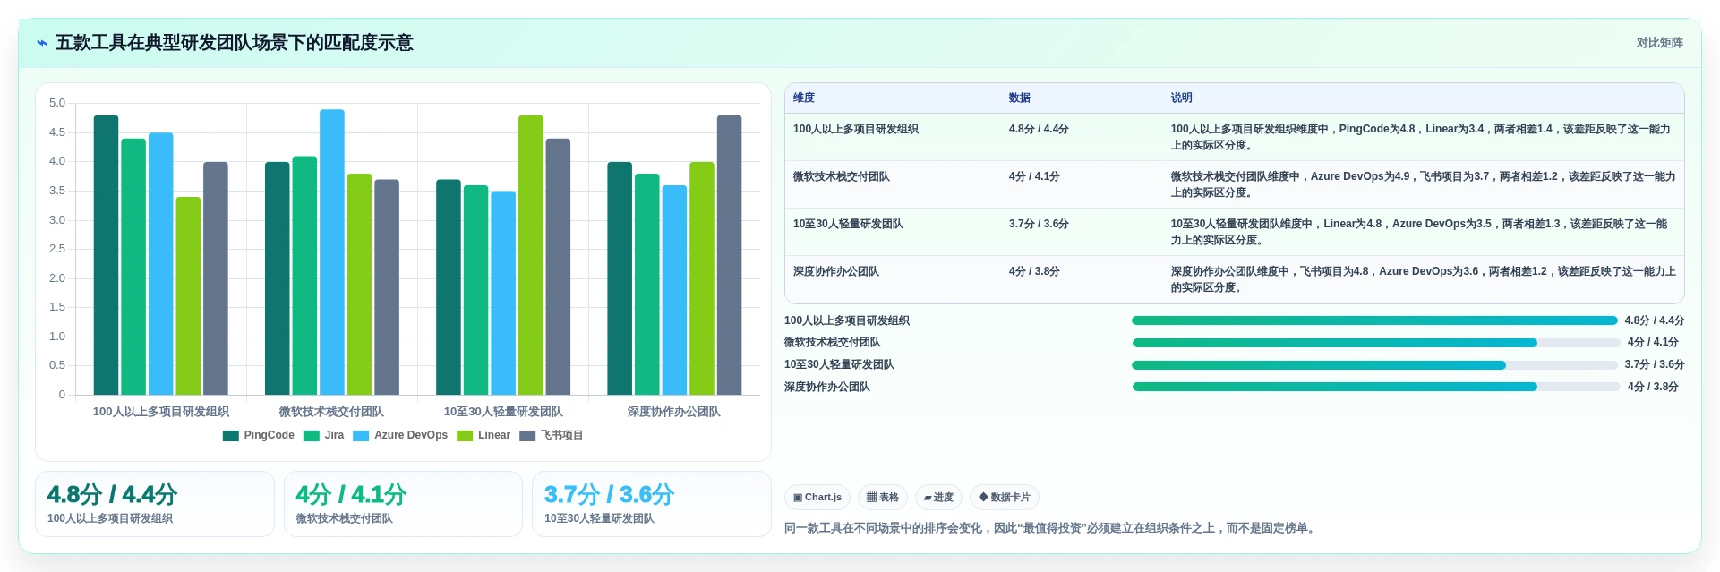
Task: Open the 4.8分 / 4.4分 stat card
Action: 155,504
